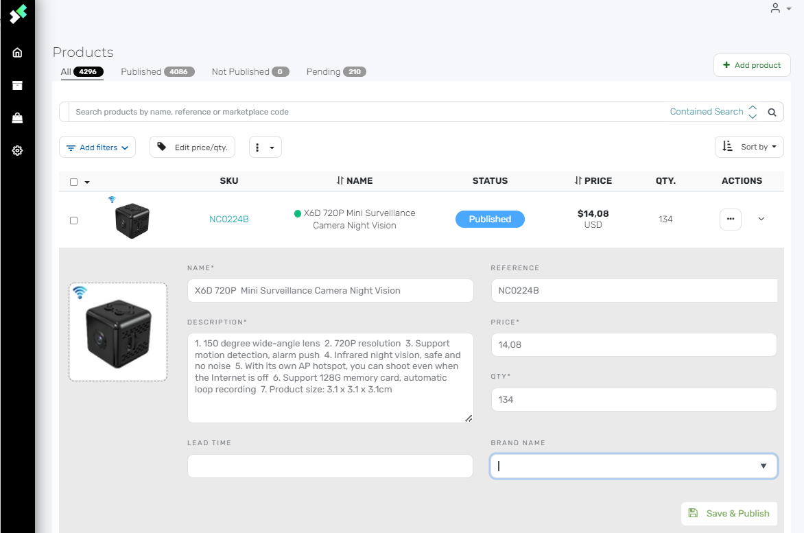Expand the Sort by dropdown
The height and width of the screenshot is (533, 804).
(749, 147)
